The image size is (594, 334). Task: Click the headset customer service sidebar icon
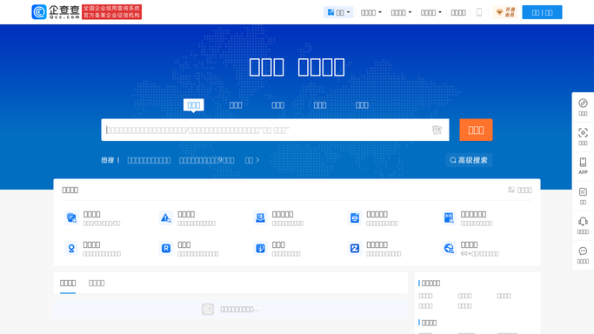(583, 225)
